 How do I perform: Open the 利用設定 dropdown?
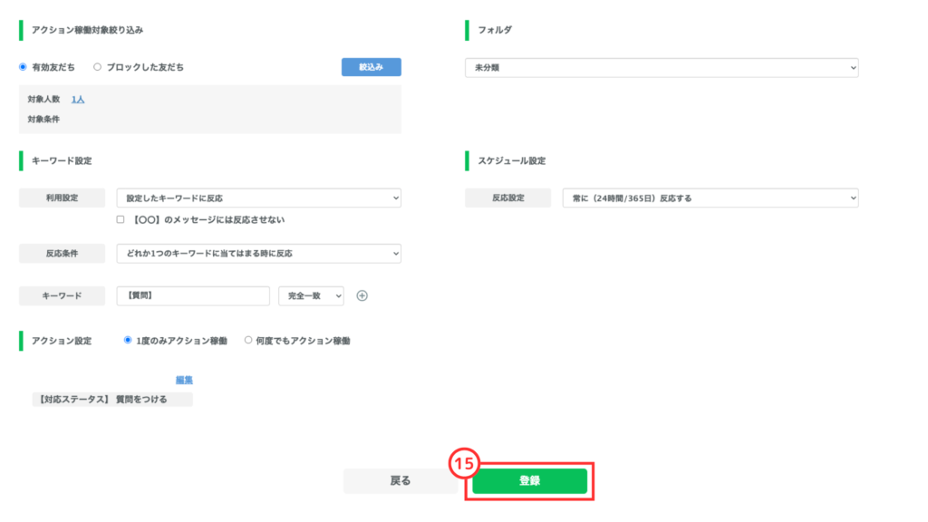pos(258,198)
